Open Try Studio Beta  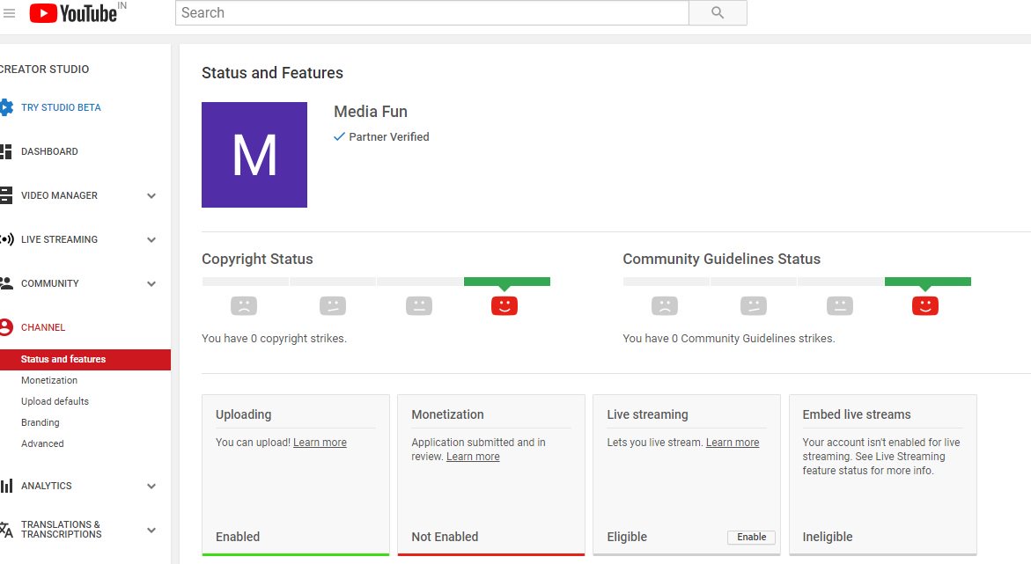click(x=61, y=107)
